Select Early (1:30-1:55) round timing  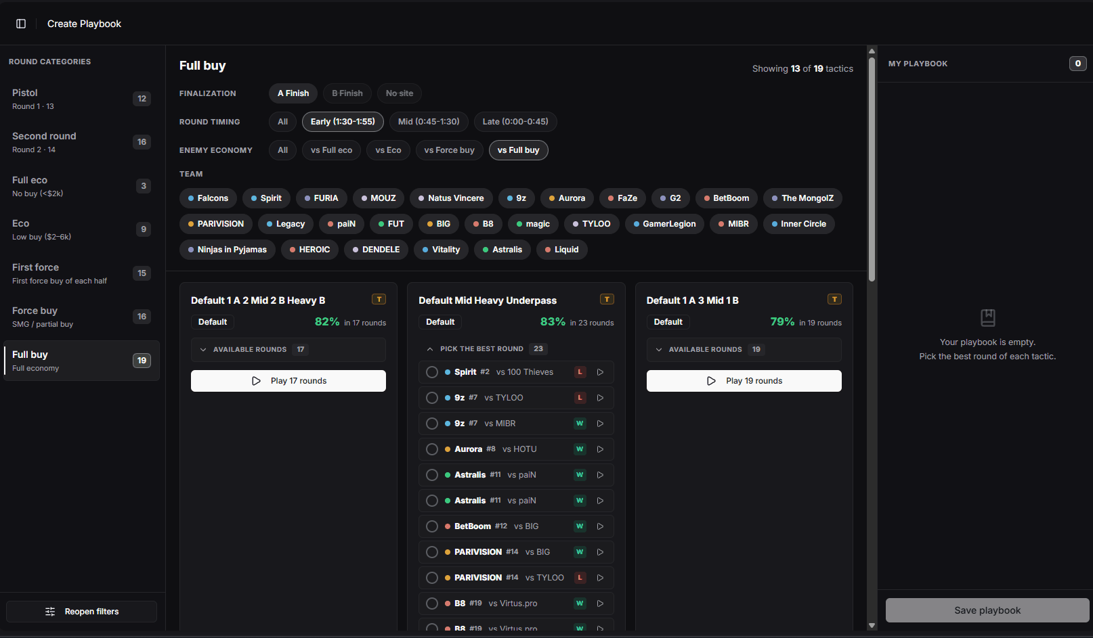343,122
